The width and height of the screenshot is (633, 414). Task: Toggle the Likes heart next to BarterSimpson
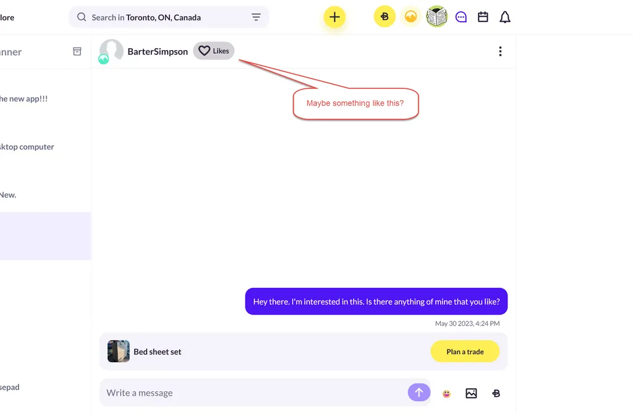click(x=213, y=51)
